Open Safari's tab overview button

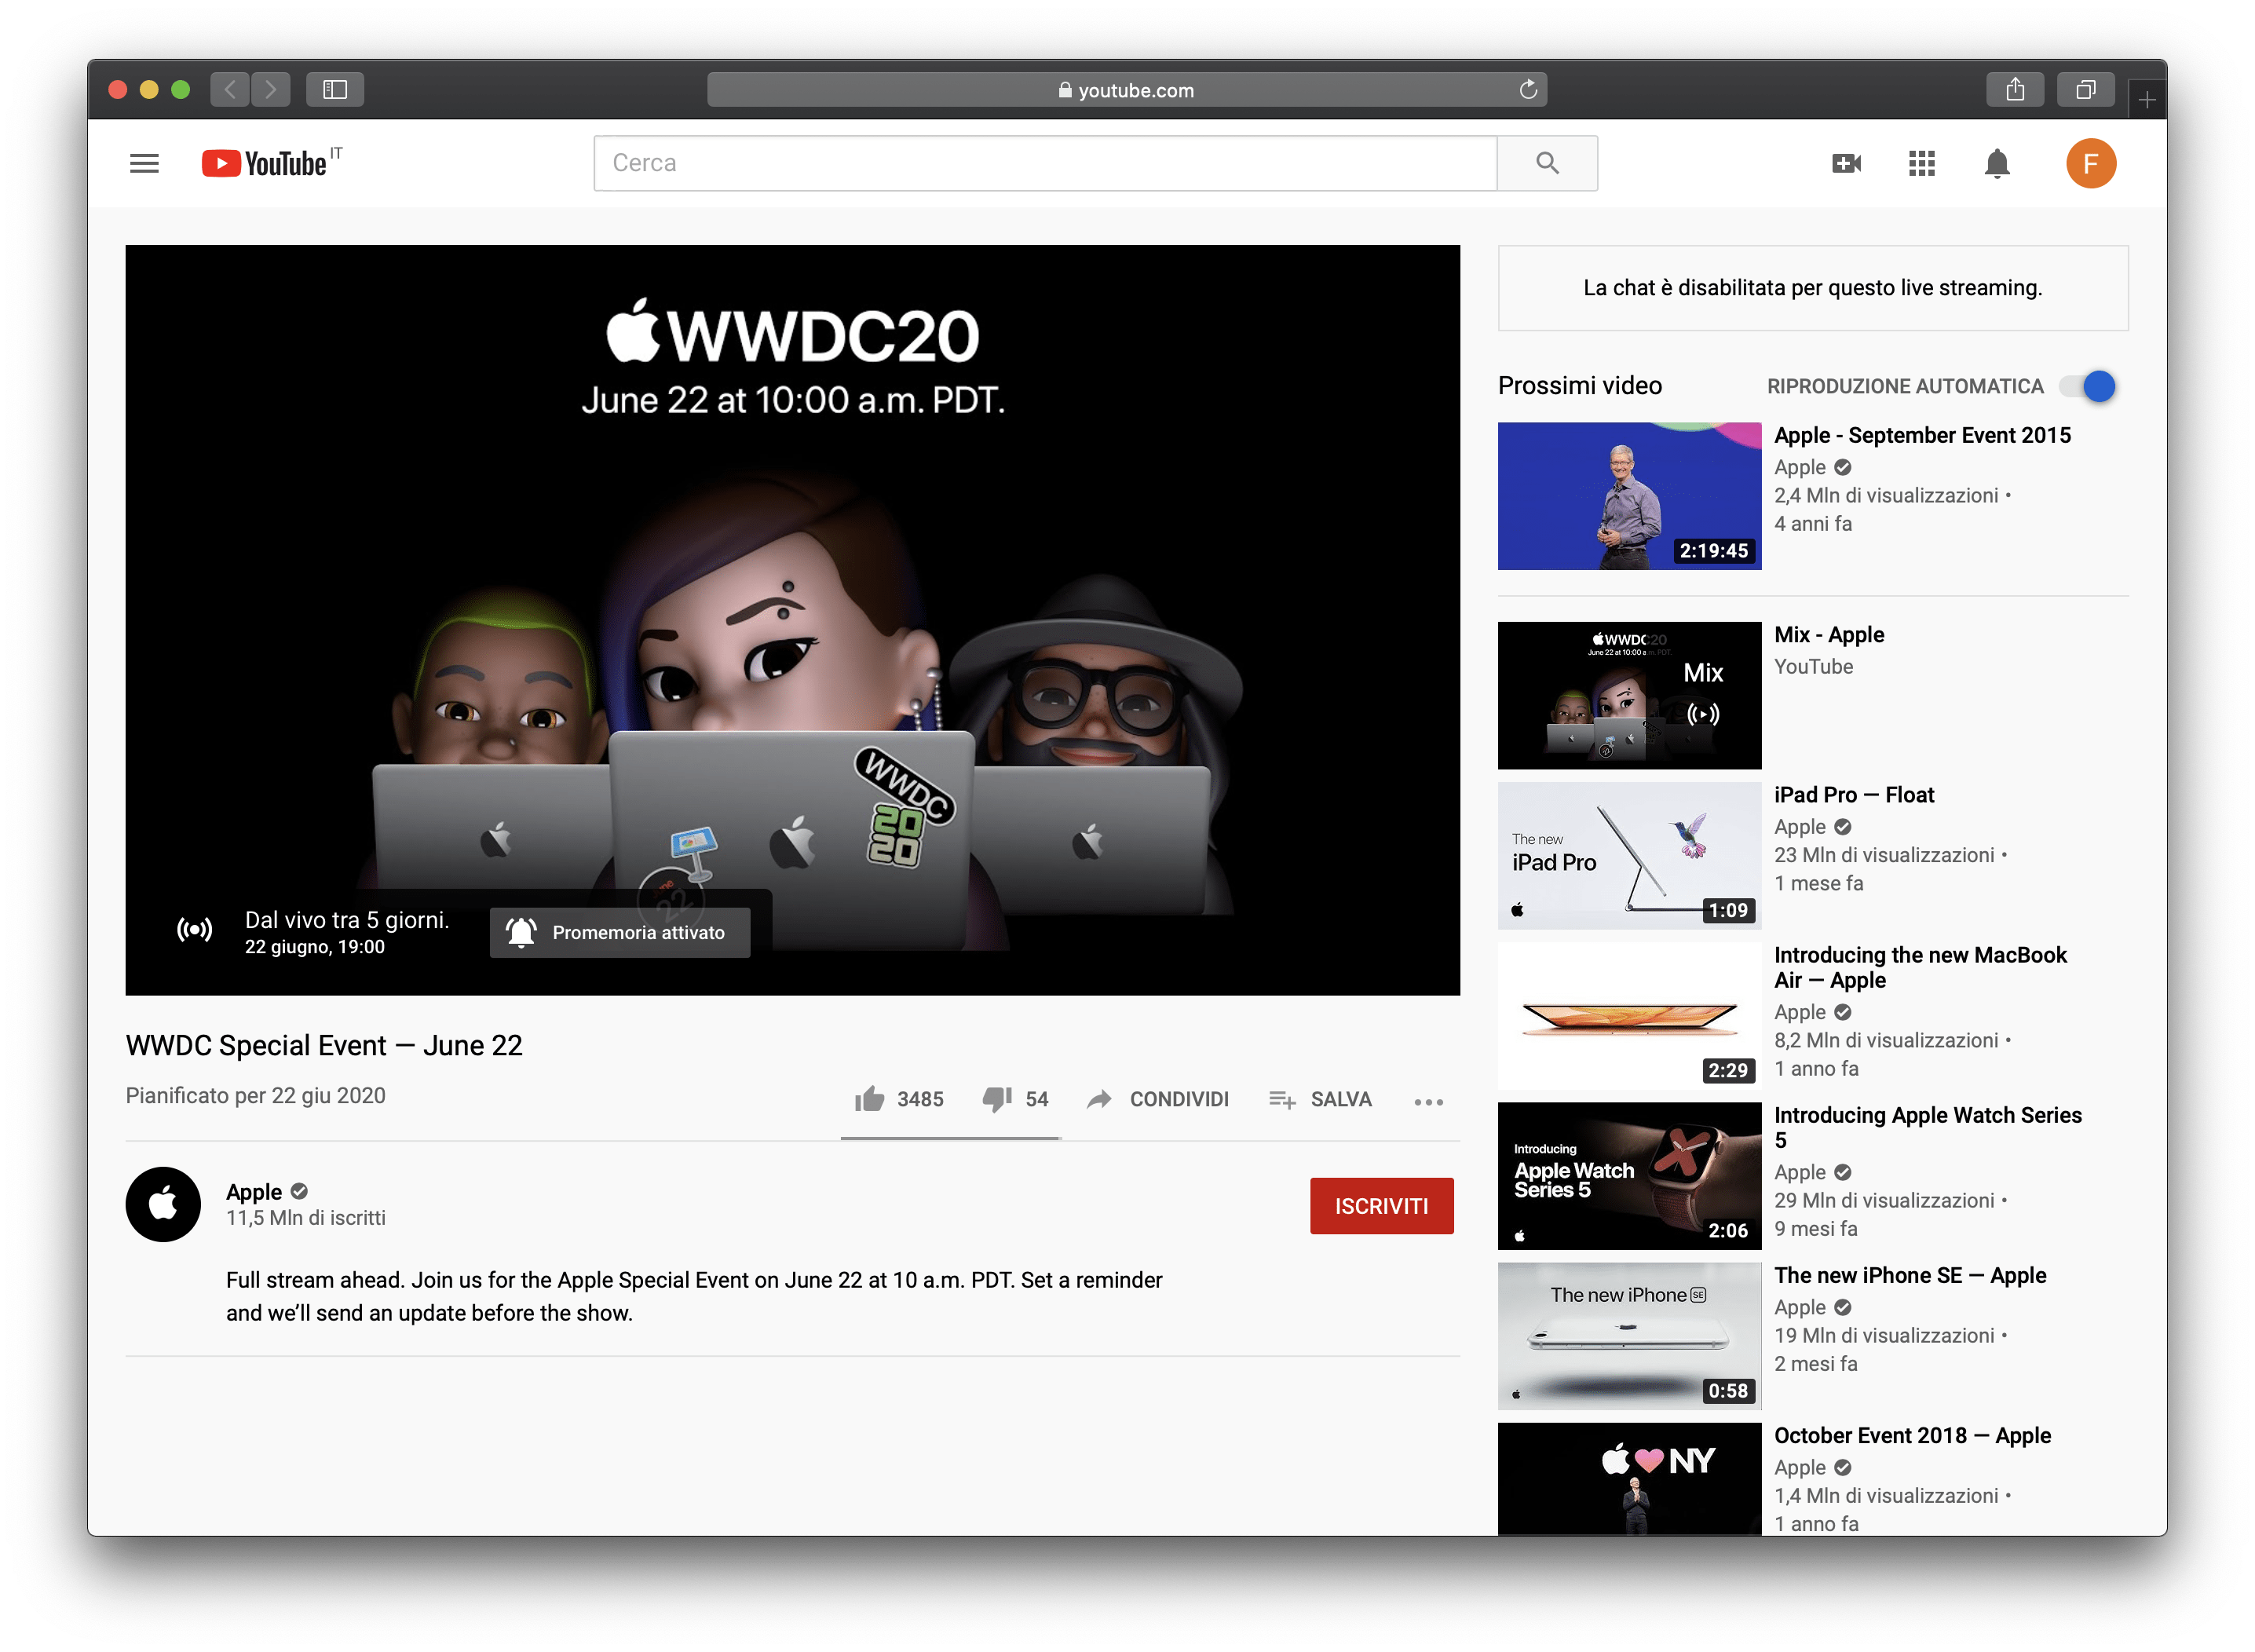click(2085, 90)
